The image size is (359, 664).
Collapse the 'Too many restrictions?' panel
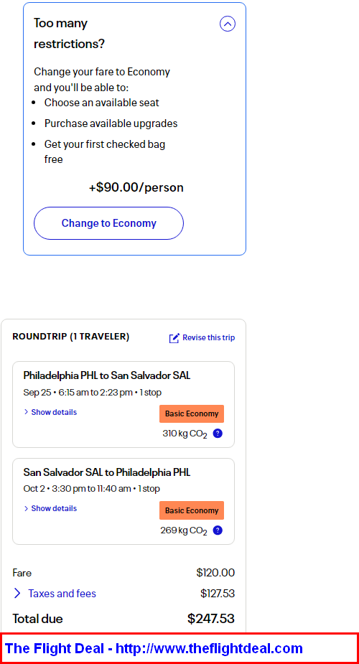click(x=228, y=24)
